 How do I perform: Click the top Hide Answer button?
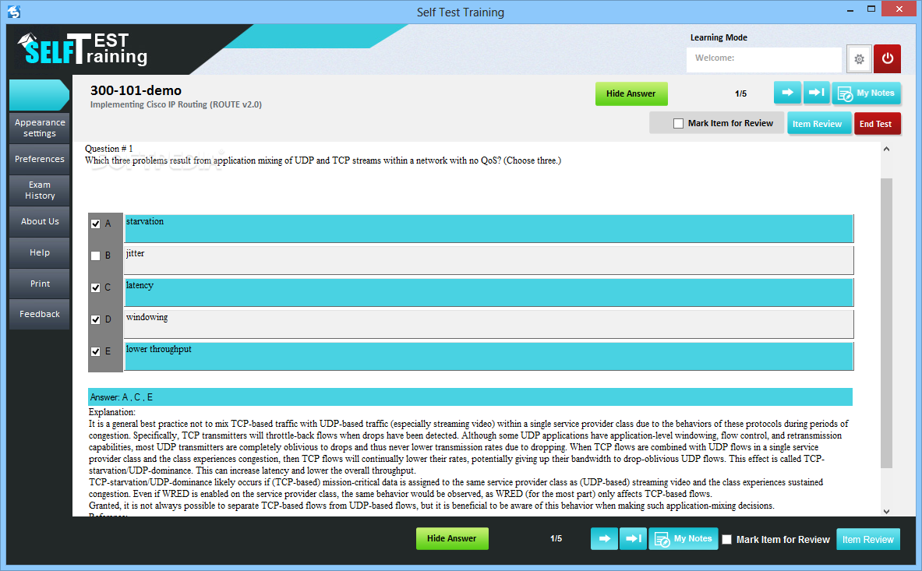point(631,93)
